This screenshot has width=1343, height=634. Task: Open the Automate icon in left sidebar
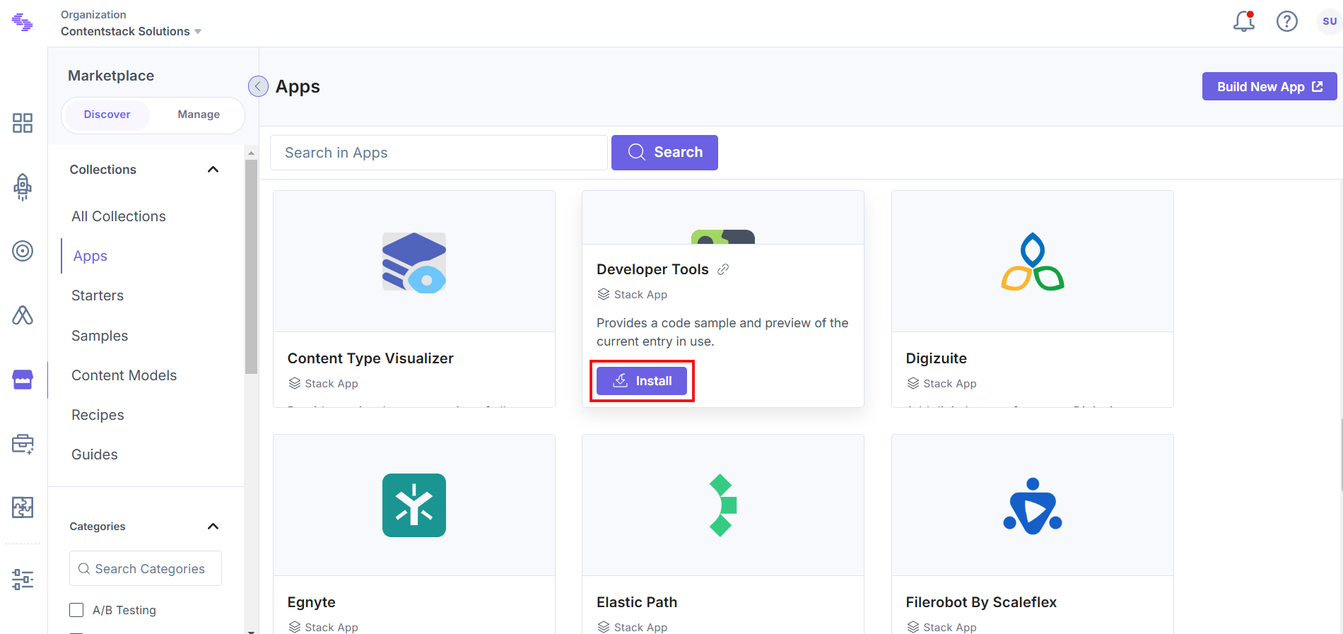pyautogui.click(x=23, y=315)
